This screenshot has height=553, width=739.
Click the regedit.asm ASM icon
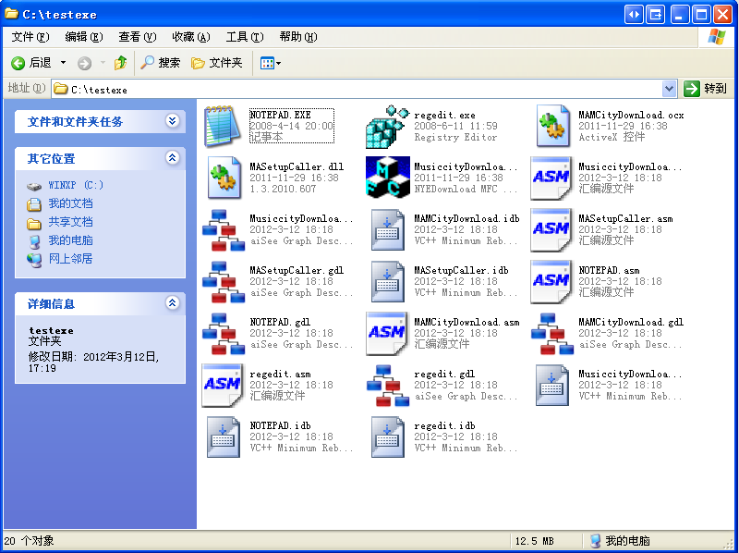coord(222,386)
